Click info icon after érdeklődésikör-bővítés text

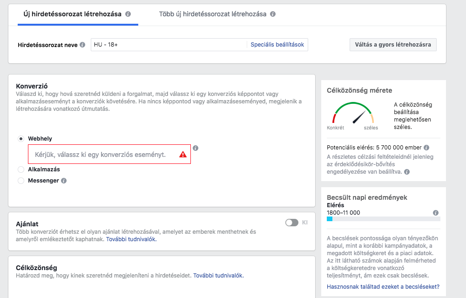point(407,172)
